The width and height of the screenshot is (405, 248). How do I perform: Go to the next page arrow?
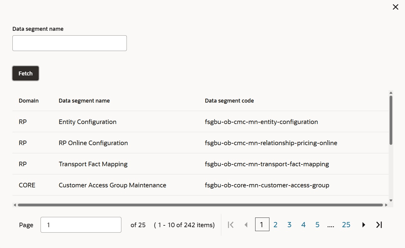click(364, 225)
